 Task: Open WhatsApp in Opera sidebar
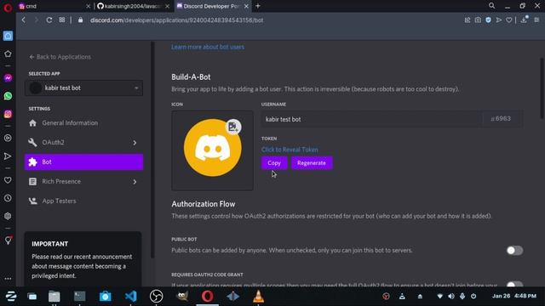point(8,96)
